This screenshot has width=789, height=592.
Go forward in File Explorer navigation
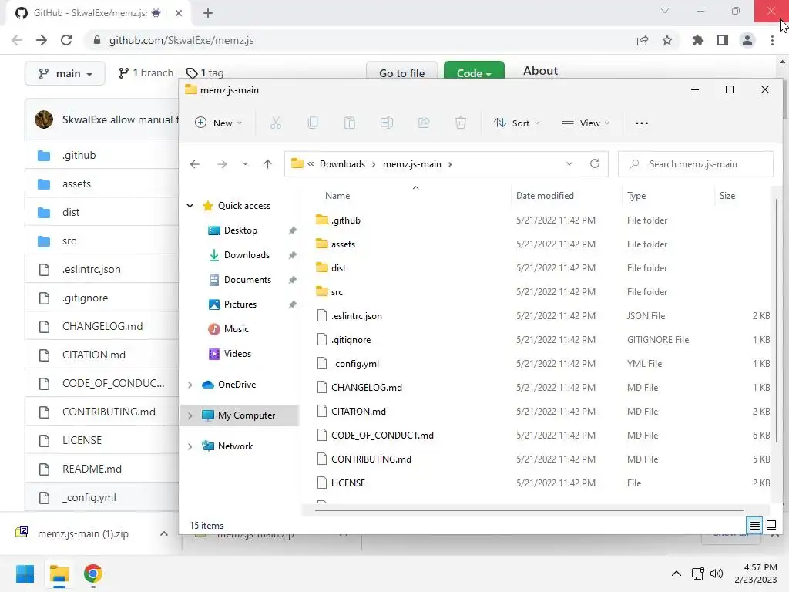[x=222, y=164]
